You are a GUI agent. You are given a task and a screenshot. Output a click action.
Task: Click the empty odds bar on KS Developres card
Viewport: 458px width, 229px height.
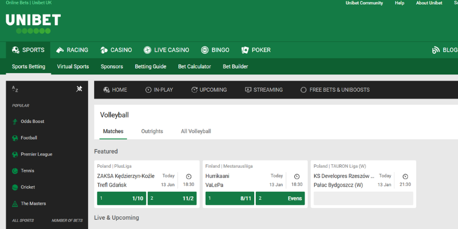tap(364, 198)
